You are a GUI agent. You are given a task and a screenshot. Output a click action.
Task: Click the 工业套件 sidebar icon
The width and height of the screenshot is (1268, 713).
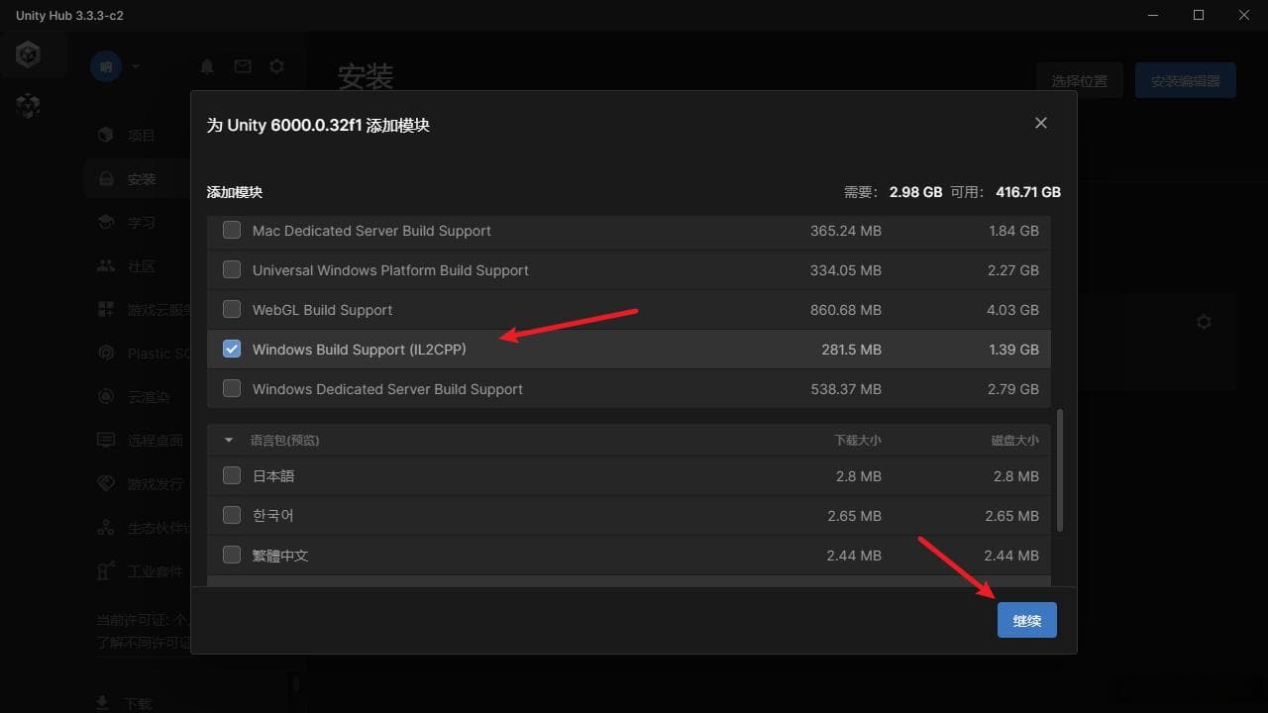(106, 571)
